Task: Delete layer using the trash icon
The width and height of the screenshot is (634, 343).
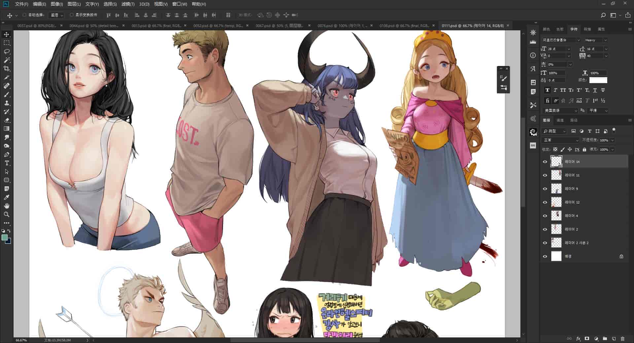Action: click(x=622, y=339)
